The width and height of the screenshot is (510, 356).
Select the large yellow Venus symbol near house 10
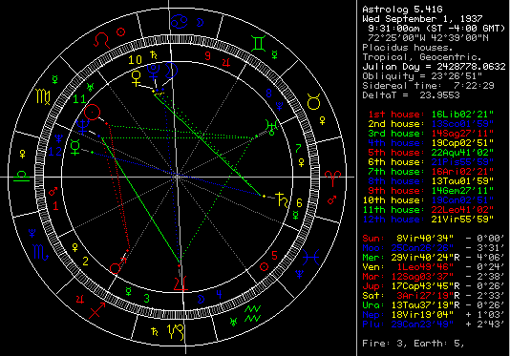click(136, 79)
